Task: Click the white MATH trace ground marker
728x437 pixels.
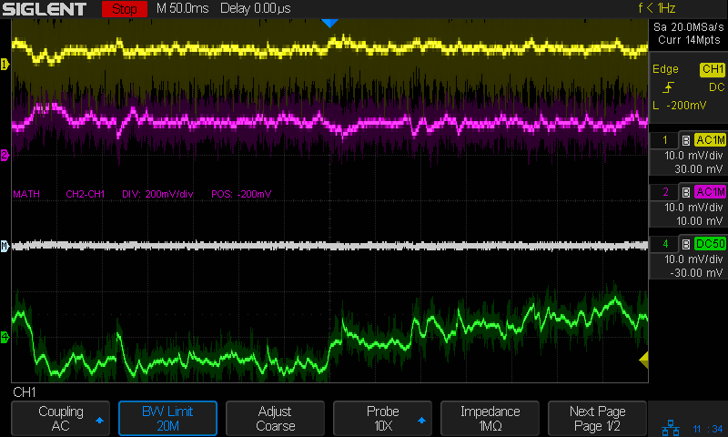Action: (x=5, y=246)
